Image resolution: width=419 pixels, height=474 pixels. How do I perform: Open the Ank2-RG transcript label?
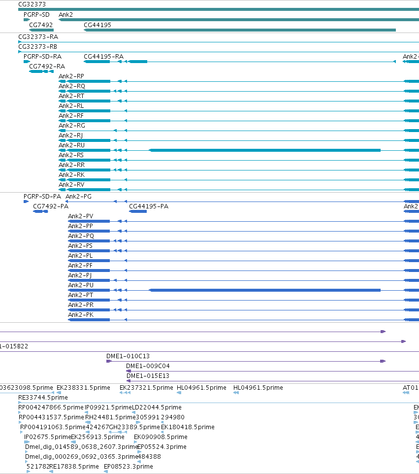click(x=72, y=126)
